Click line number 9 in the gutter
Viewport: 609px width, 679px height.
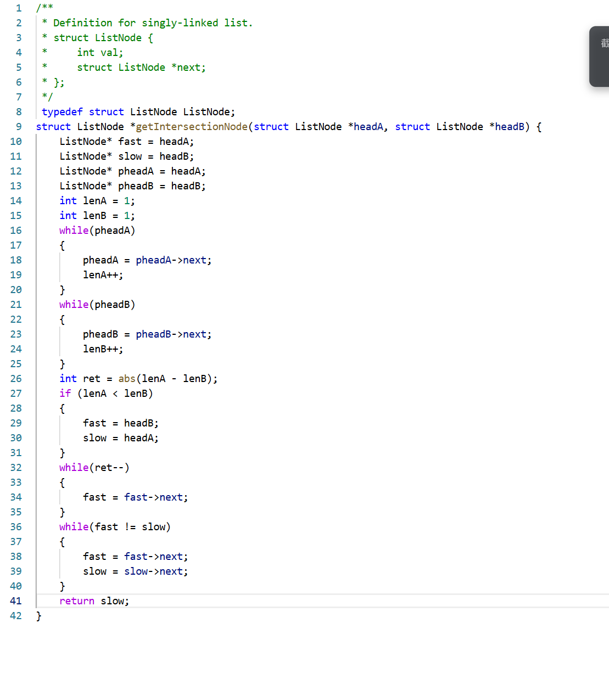pos(19,127)
